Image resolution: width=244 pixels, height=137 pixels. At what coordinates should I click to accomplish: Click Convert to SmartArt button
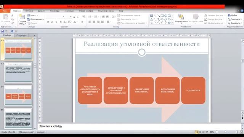pyautogui.click(x=132, y=23)
